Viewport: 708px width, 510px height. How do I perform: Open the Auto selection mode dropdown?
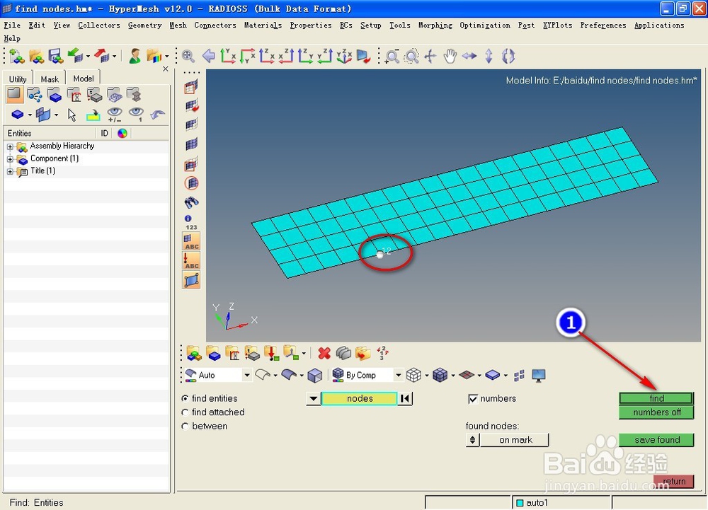pyautogui.click(x=246, y=375)
